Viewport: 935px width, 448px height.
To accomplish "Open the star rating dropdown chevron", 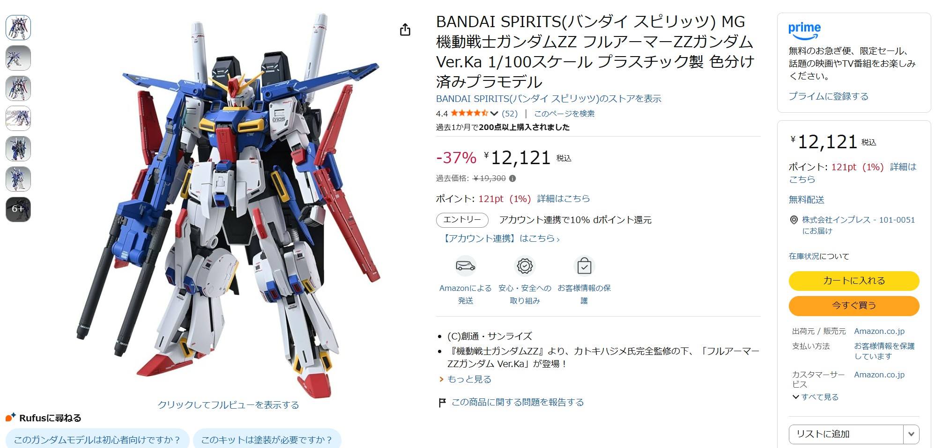I will (x=494, y=113).
